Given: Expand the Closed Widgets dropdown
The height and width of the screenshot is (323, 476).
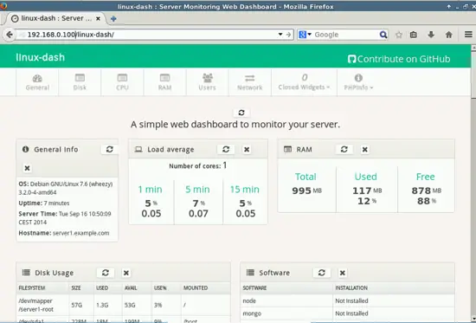Looking at the screenshot, I should [x=304, y=82].
